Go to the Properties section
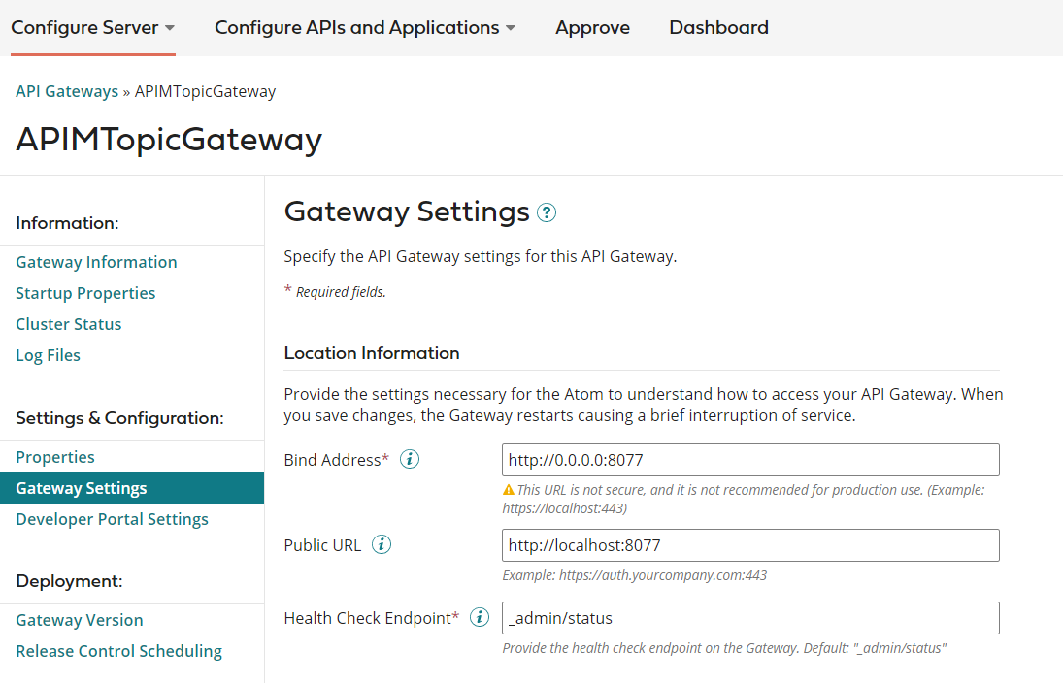 (x=55, y=456)
